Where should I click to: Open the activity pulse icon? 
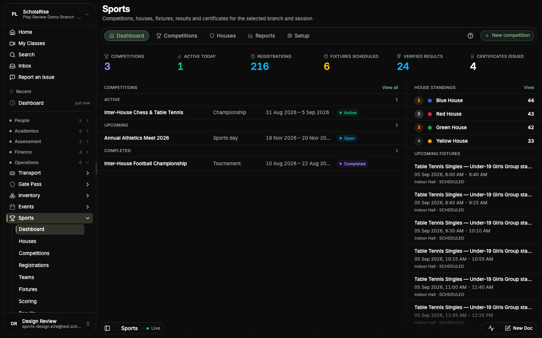(x=491, y=328)
